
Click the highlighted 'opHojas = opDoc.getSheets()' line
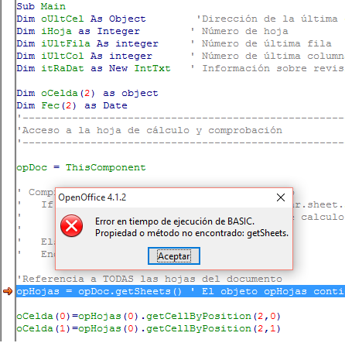pos(180,291)
